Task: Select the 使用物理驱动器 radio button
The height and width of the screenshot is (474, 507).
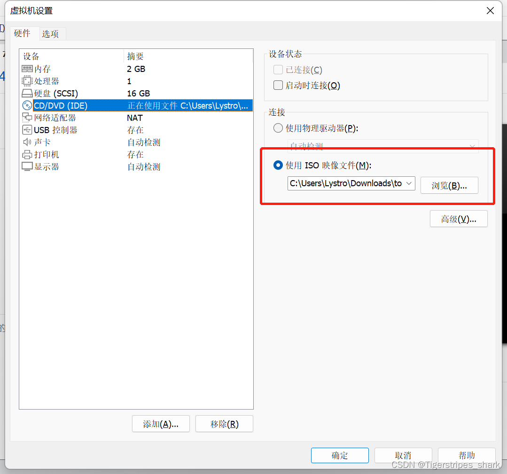Action: coord(278,127)
